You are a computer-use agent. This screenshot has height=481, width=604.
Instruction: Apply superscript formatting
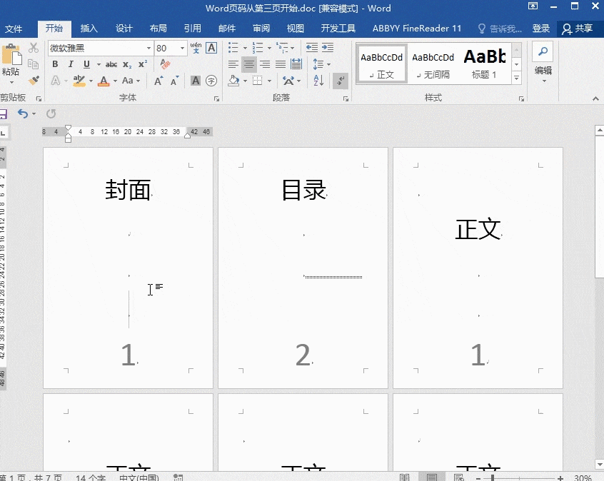pyautogui.click(x=143, y=62)
